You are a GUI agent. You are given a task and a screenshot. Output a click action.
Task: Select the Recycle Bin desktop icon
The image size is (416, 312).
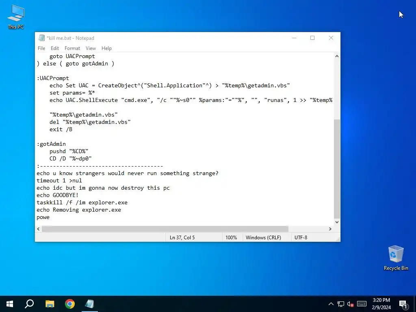[x=396, y=258]
